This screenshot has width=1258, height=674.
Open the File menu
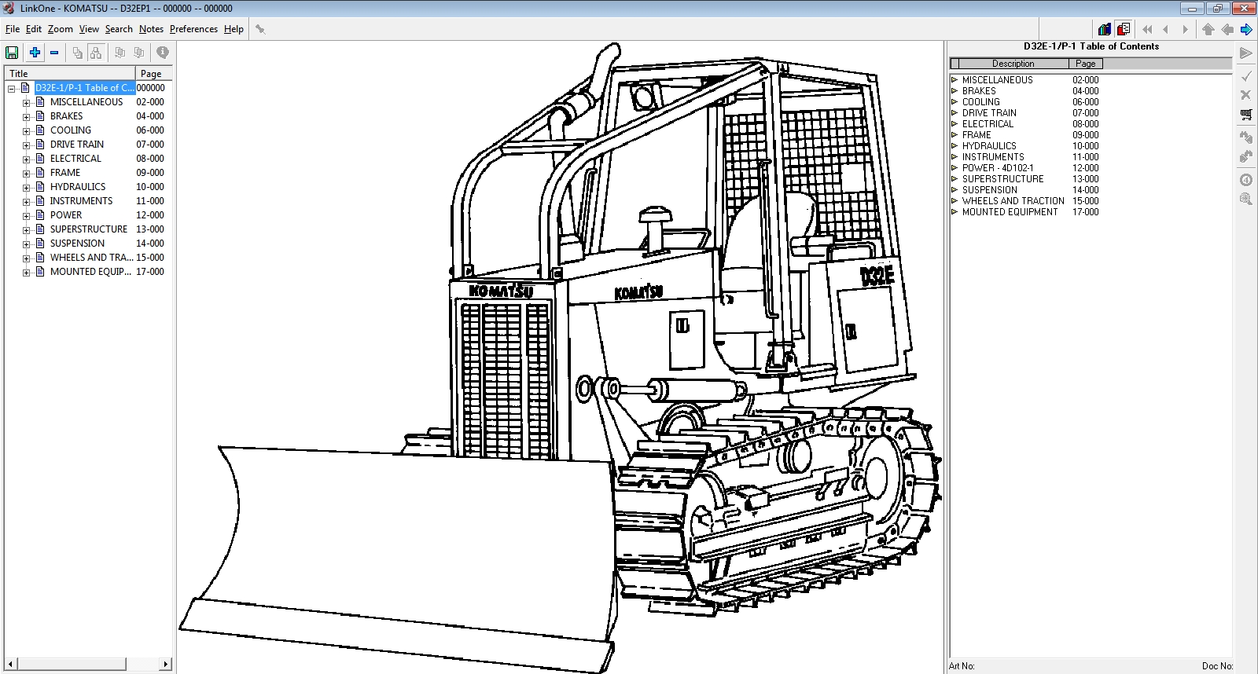click(x=13, y=29)
